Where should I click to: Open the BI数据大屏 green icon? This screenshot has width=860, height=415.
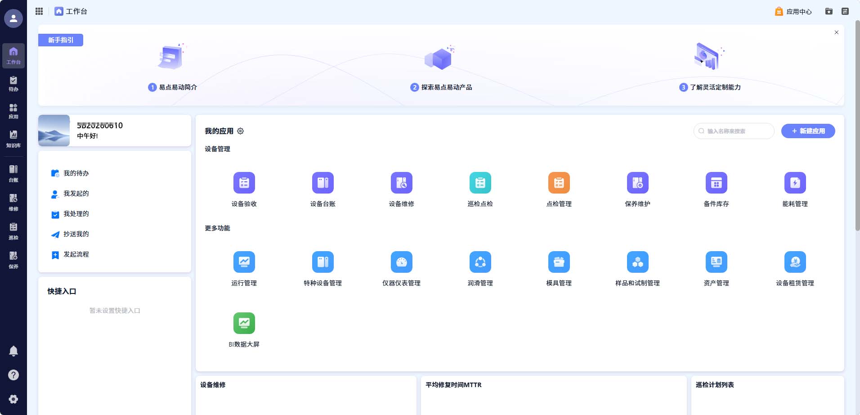coord(244,323)
